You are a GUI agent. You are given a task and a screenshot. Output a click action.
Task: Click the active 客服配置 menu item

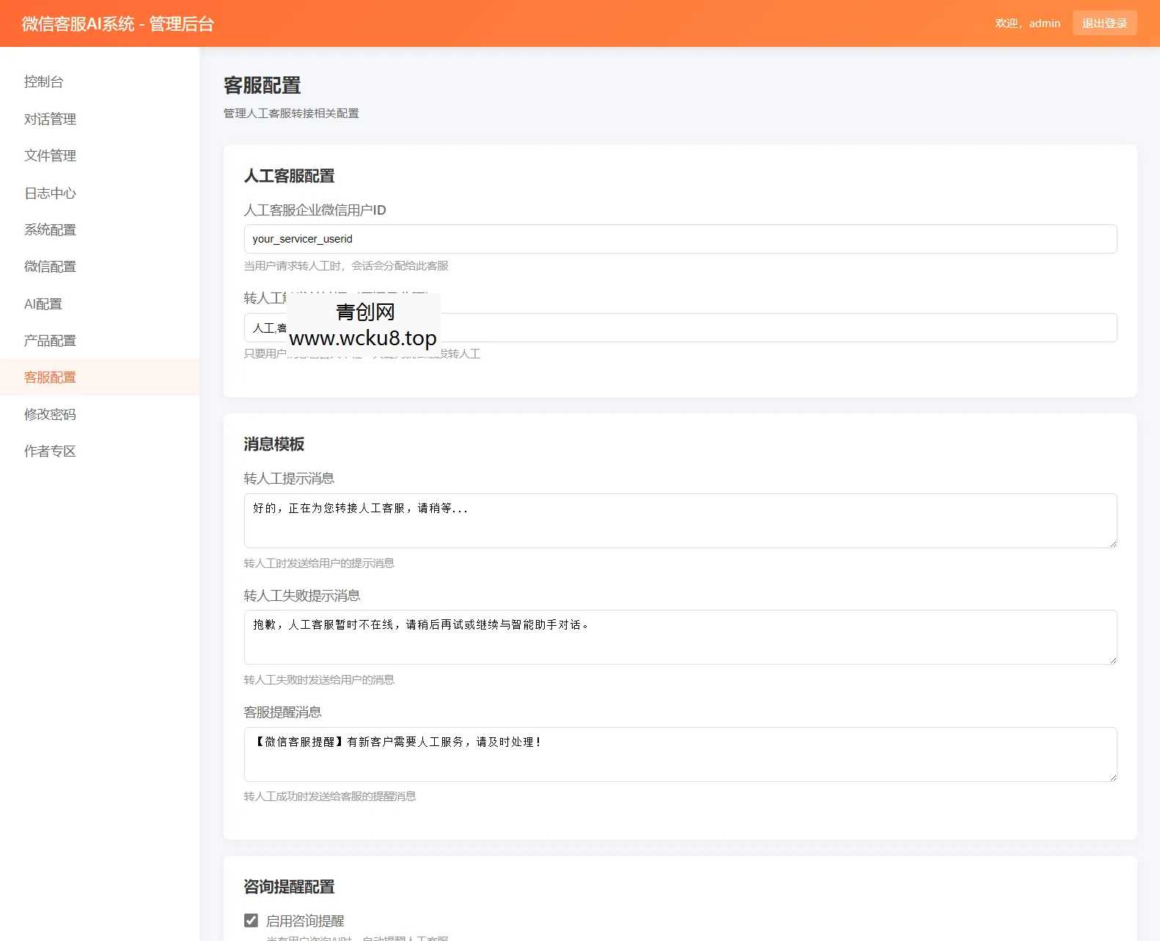(100, 377)
